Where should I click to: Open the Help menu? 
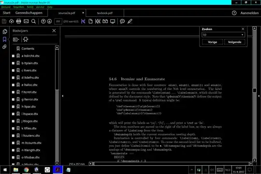click(50, 7)
